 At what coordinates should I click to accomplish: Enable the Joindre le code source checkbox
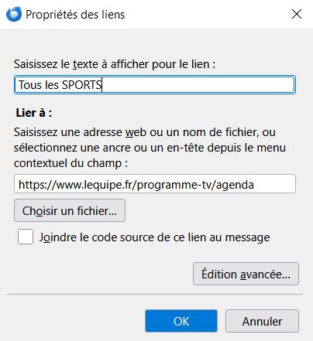click(26, 237)
